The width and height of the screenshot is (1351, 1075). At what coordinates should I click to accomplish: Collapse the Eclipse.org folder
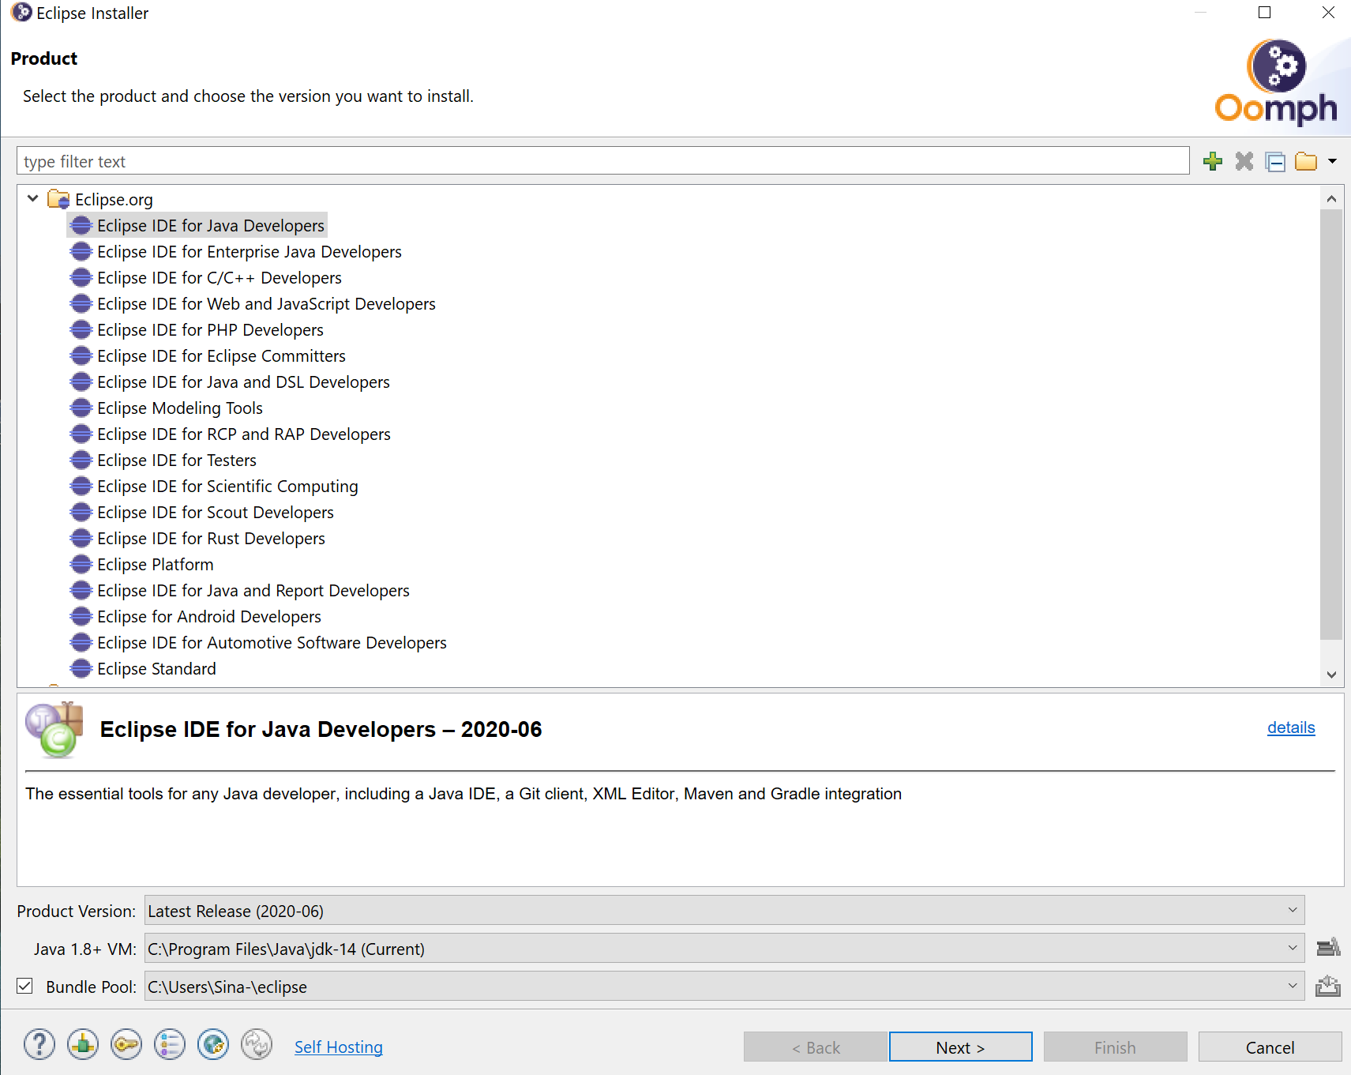[32, 198]
